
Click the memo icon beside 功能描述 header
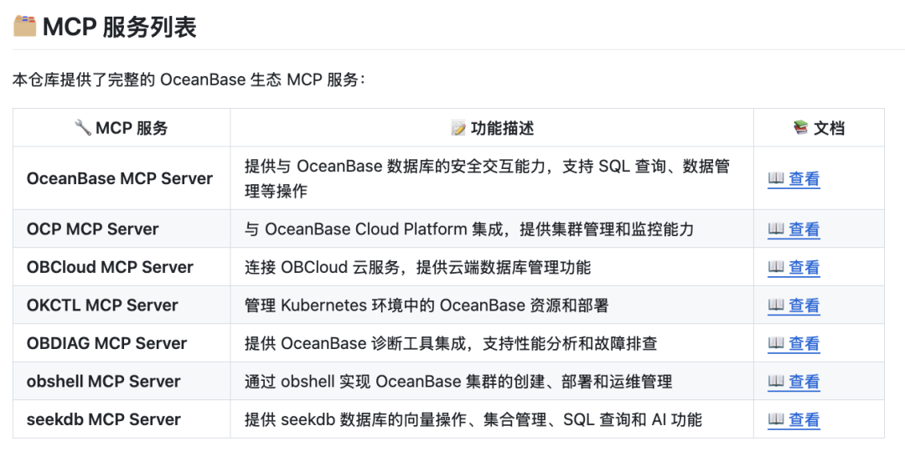pos(458,128)
